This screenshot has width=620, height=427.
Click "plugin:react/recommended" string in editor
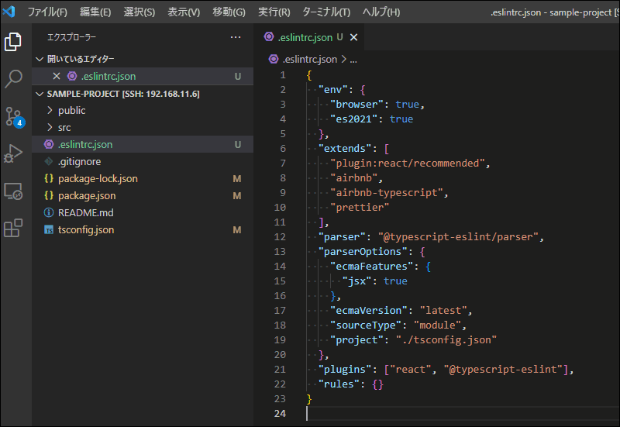click(408, 164)
